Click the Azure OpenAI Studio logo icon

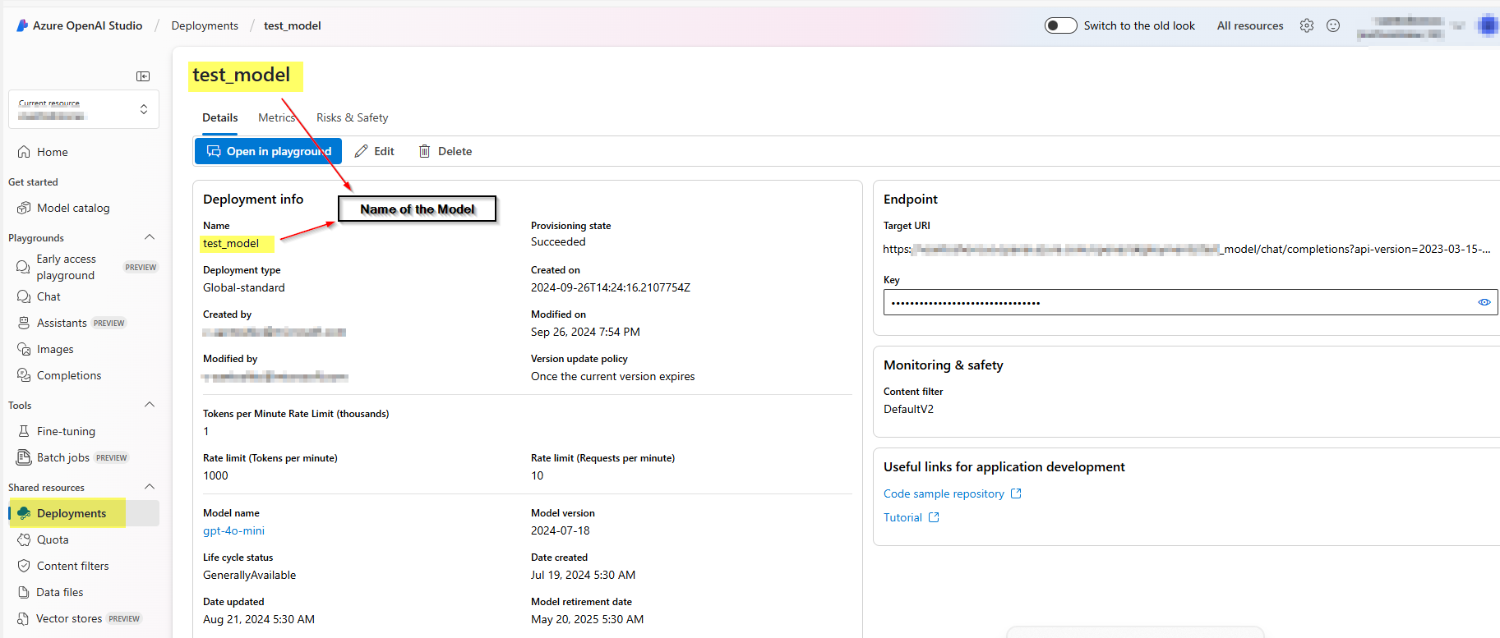22,25
